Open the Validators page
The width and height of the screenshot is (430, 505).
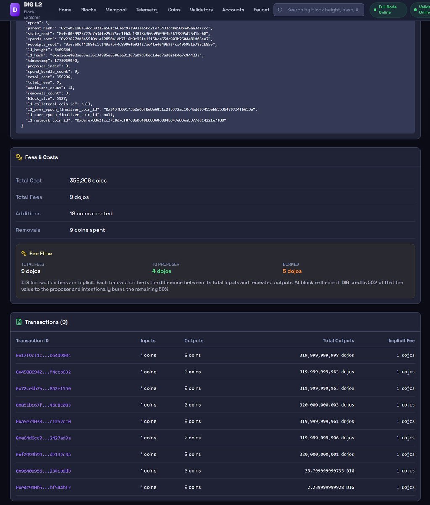coord(201,10)
